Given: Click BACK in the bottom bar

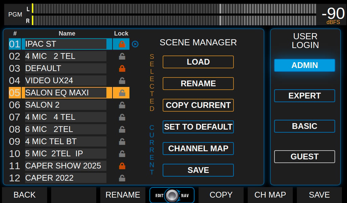Looking at the screenshot, I should coord(24,195).
